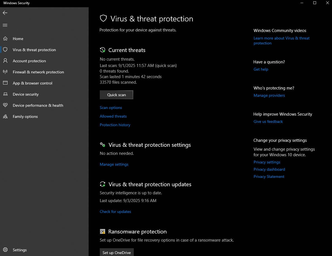View the Allowed threats link
Screen dimensions: 332x256
[113, 116]
